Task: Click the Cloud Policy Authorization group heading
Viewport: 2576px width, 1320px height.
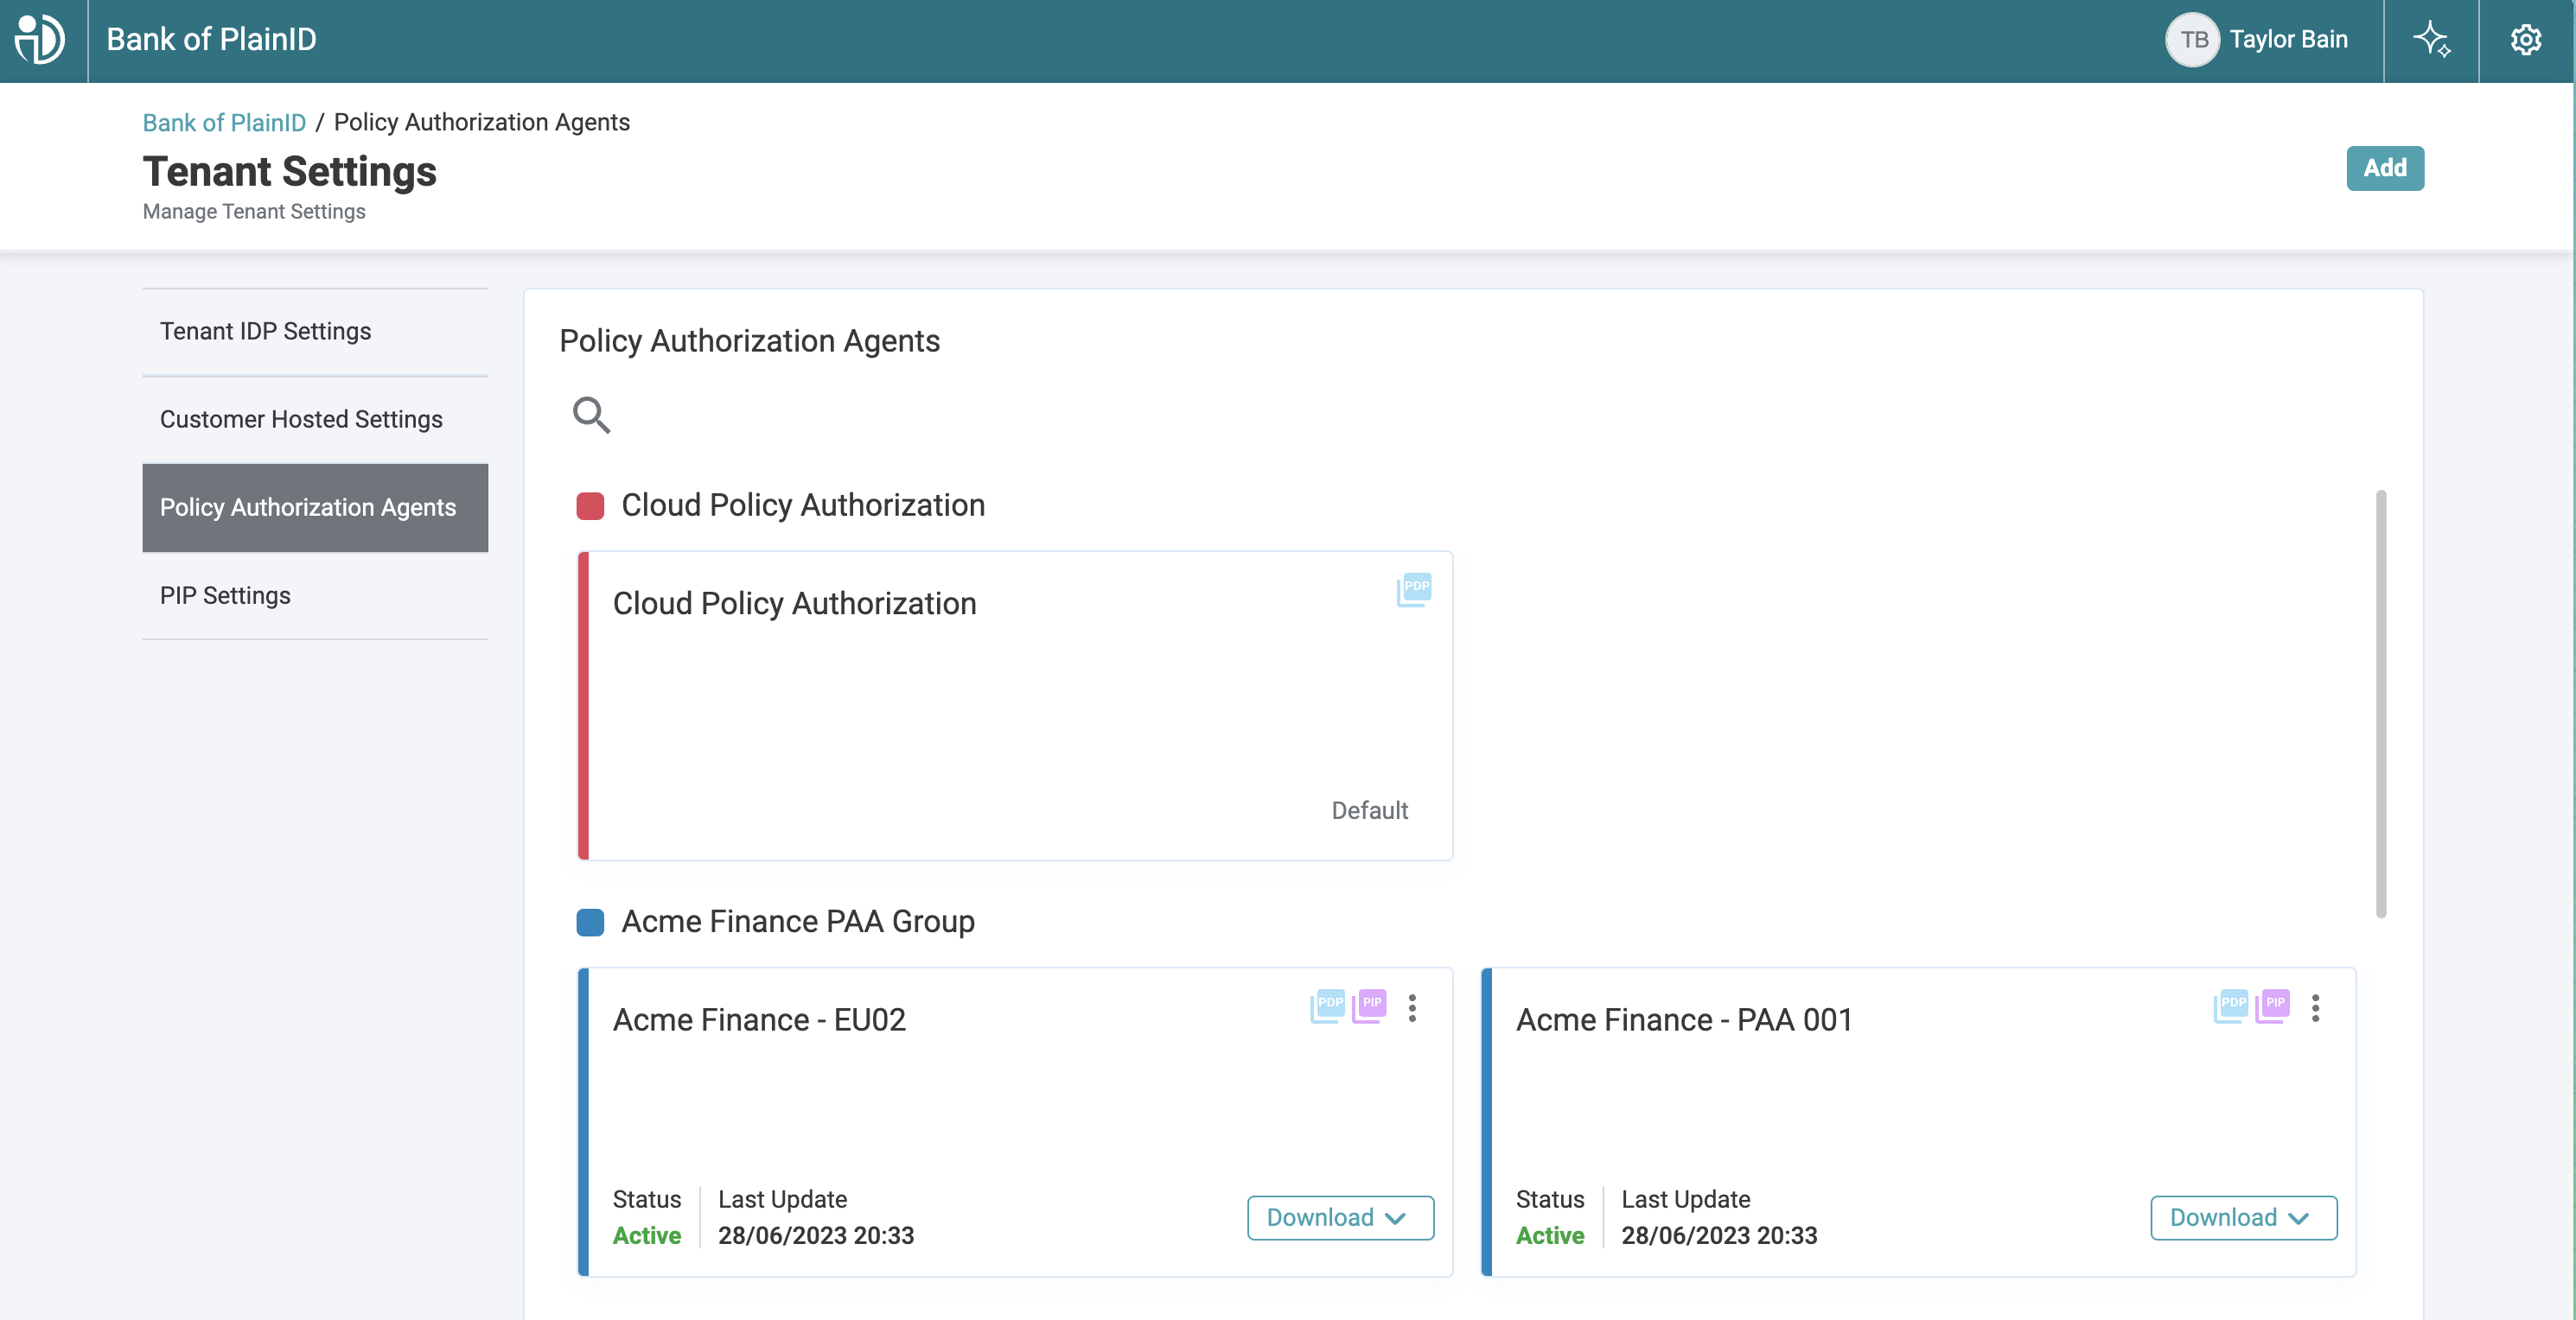Action: tap(803, 505)
